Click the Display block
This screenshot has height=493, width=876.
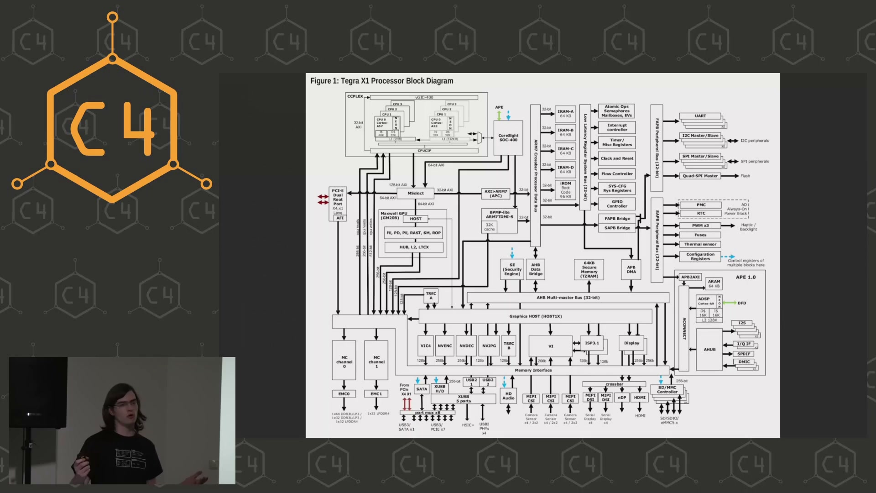[x=631, y=343]
